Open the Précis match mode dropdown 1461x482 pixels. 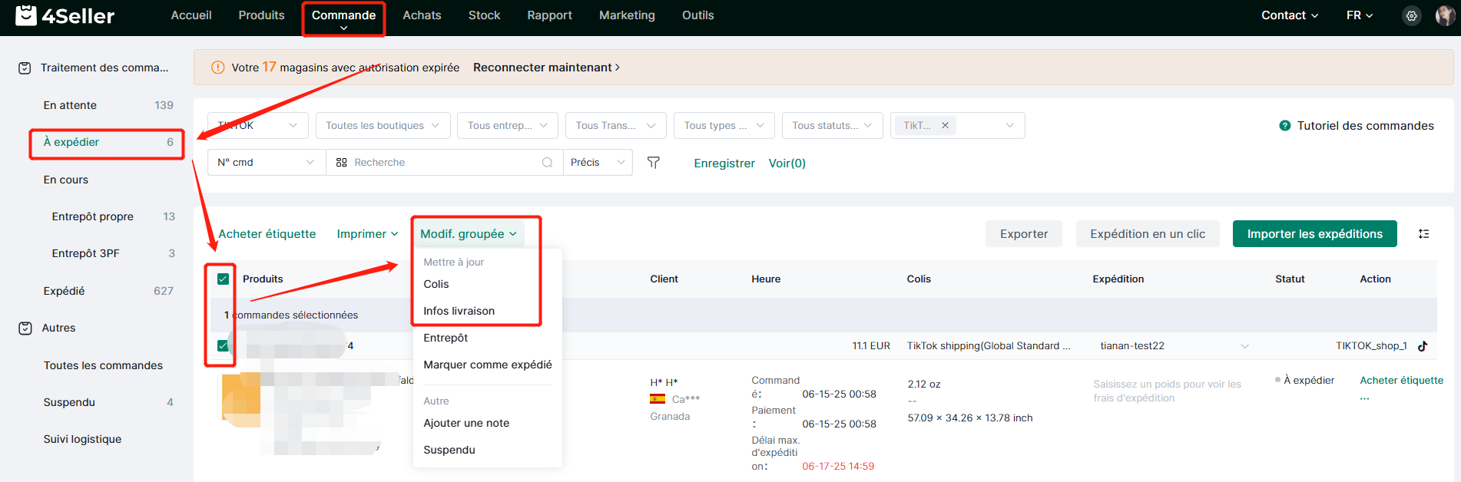tap(598, 163)
